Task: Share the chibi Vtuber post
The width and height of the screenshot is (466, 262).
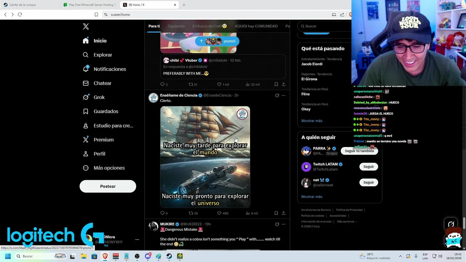Action: 284,84
